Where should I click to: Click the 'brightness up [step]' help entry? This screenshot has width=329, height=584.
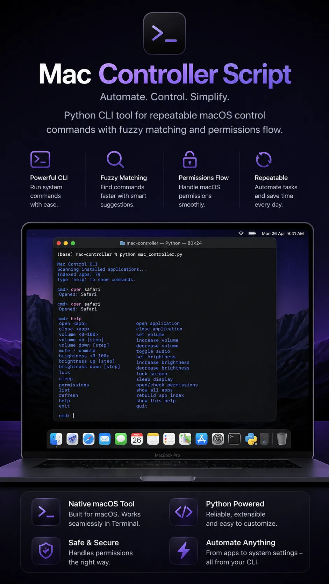click(87, 361)
